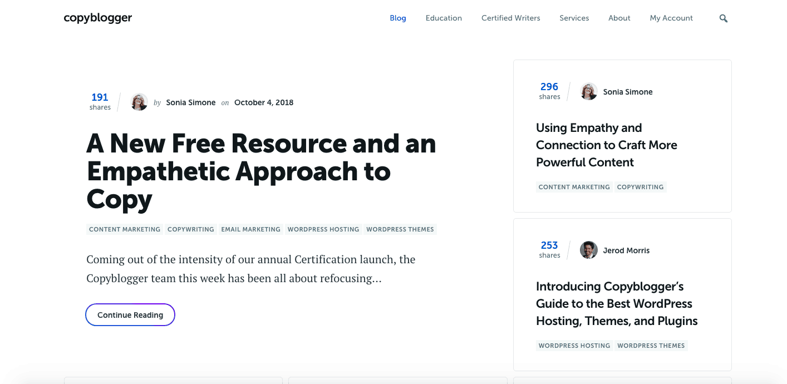Open the About menu item

tap(619, 18)
